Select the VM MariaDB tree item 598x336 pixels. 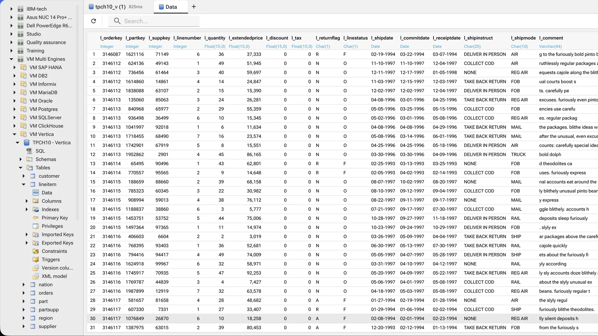point(43,92)
